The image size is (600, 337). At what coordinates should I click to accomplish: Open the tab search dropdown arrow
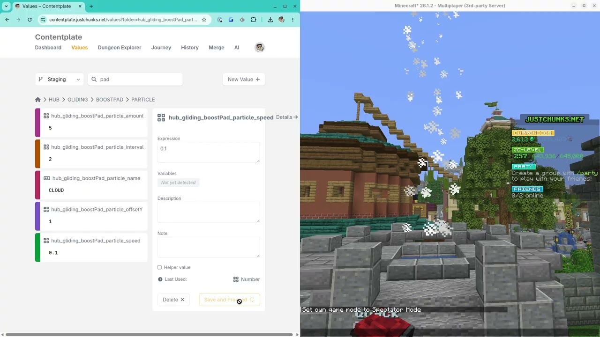point(6,6)
